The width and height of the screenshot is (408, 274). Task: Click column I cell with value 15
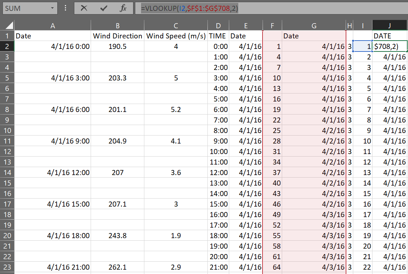point(363,194)
